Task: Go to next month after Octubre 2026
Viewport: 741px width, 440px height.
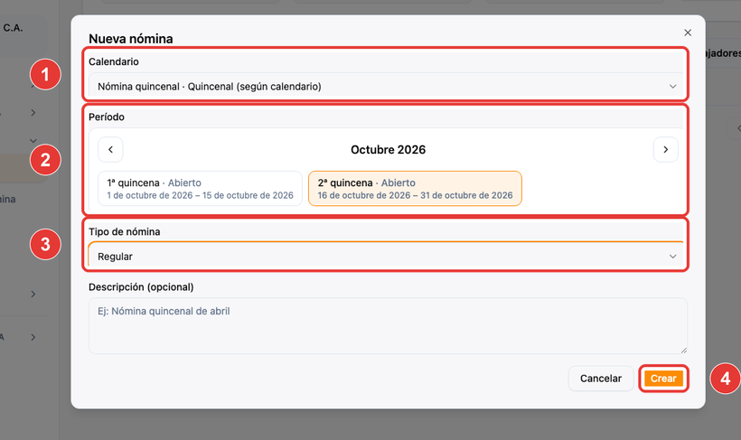Action: (x=665, y=149)
